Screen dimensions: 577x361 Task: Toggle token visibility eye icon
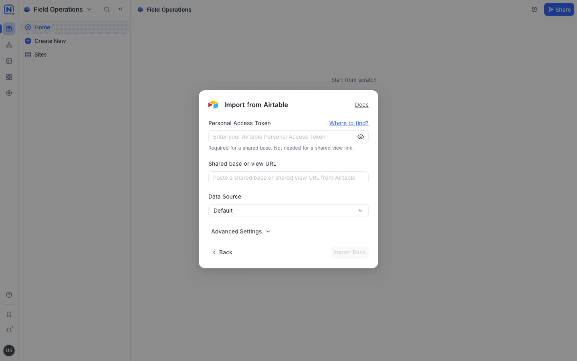[361, 137]
